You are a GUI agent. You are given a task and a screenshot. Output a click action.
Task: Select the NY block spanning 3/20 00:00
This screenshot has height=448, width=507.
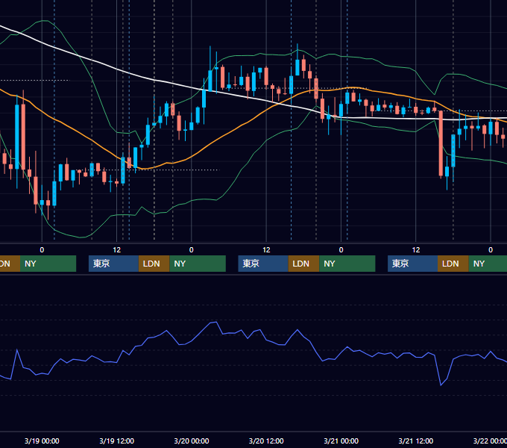[198, 264]
